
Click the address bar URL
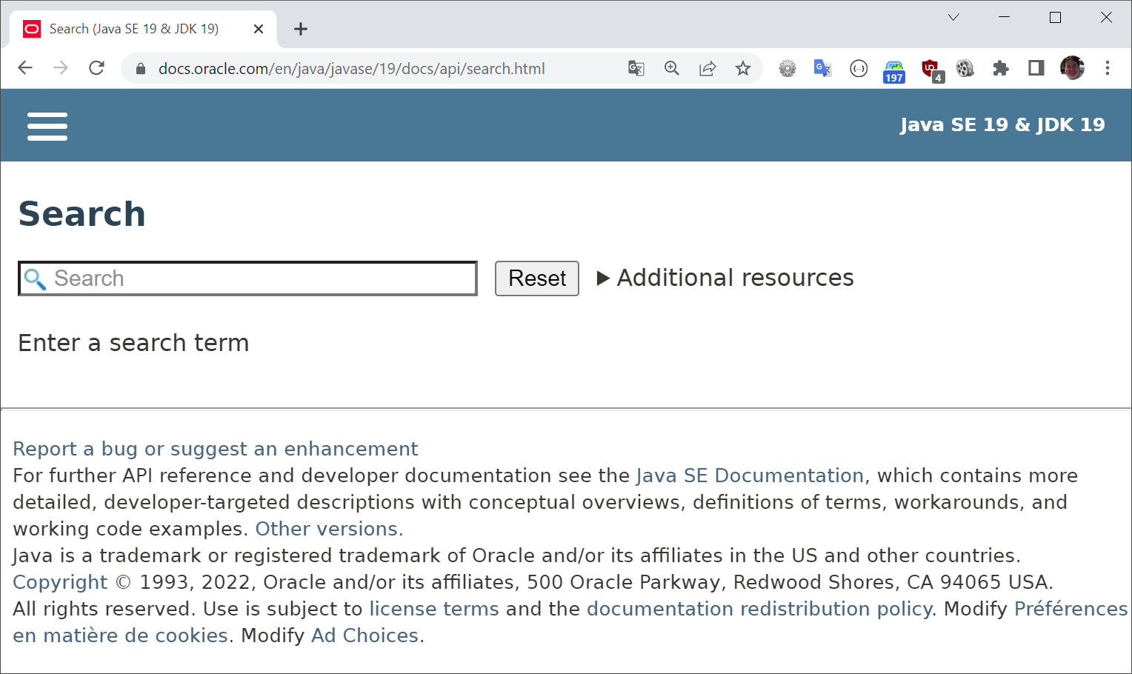[352, 69]
